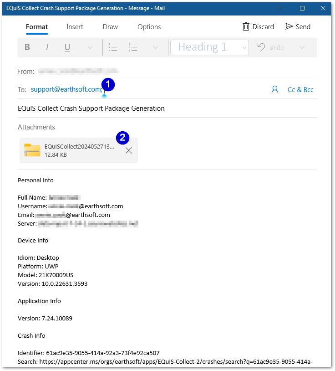The image size is (335, 371).
Task: Expand the chevron next to Undo
Action: point(302,47)
